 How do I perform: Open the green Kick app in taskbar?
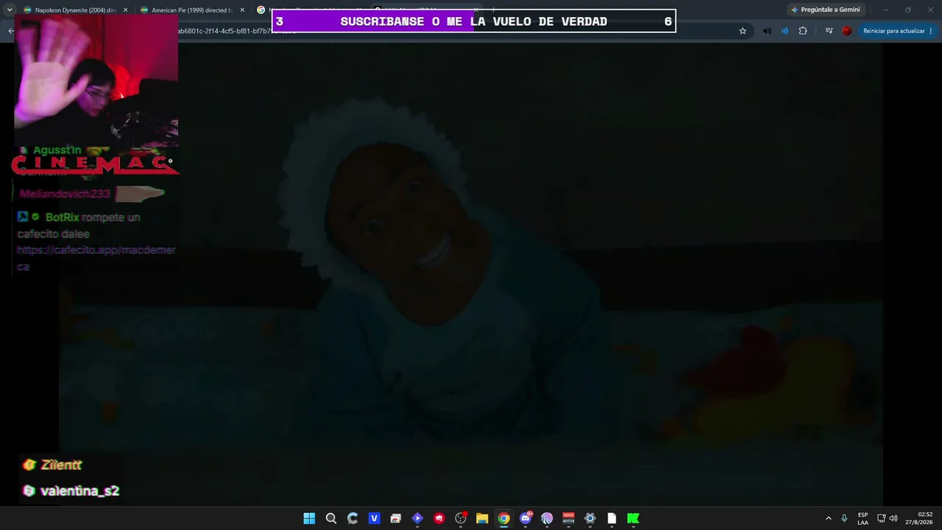(x=633, y=518)
